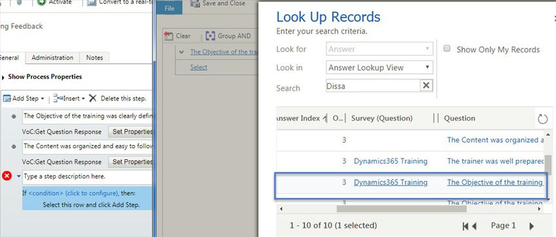Screen dimensions: 556x237
Task: Click the Page 1 label
Action: click(x=503, y=226)
